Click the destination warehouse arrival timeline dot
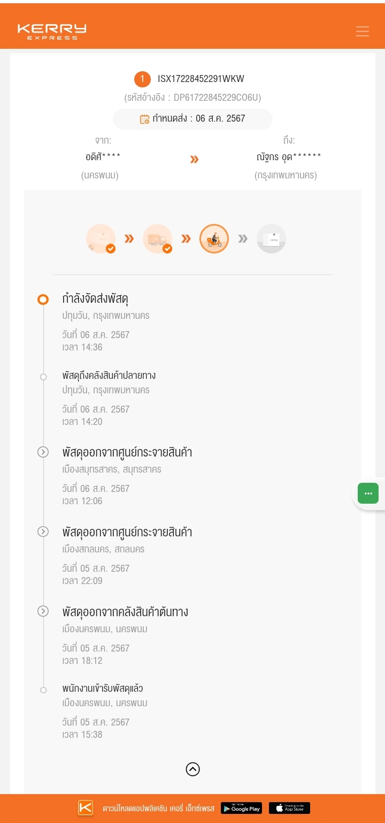The image size is (385, 823). (x=43, y=377)
